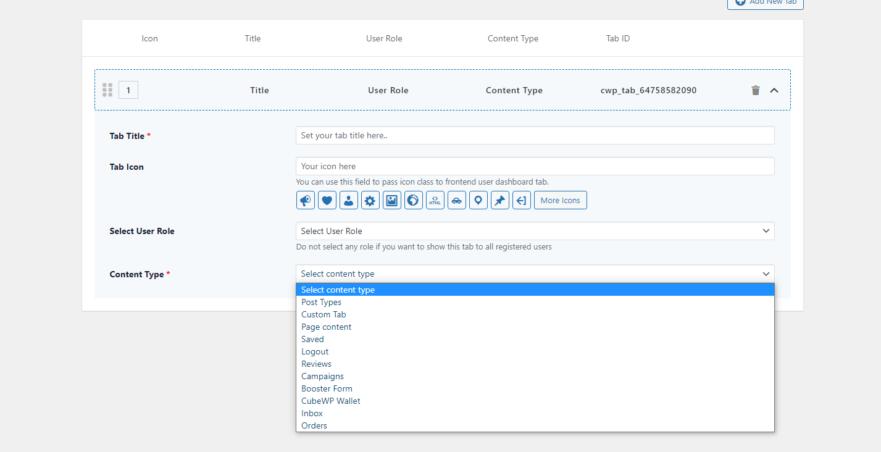Screen dimensions: 881x452
Task: Click the Tab ID column header
Action: coord(618,38)
